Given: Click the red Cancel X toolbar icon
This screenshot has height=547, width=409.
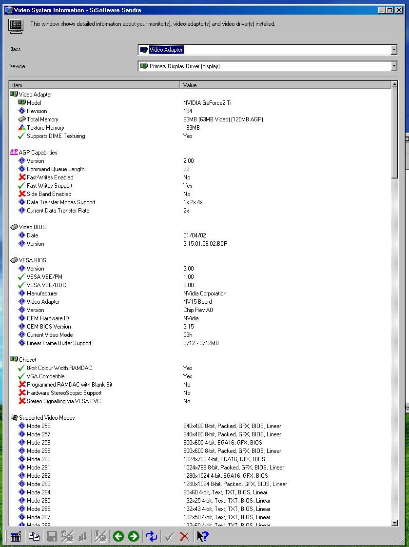Looking at the screenshot, I should click(184, 536).
